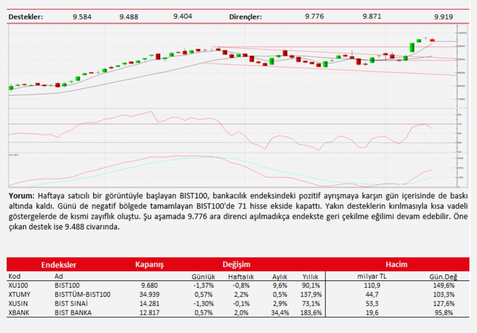Image resolution: width=477 pixels, height=333 pixels.
Task: Click the Değişim table header
Action: tap(236, 264)
